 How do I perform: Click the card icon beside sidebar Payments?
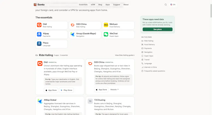142,48
